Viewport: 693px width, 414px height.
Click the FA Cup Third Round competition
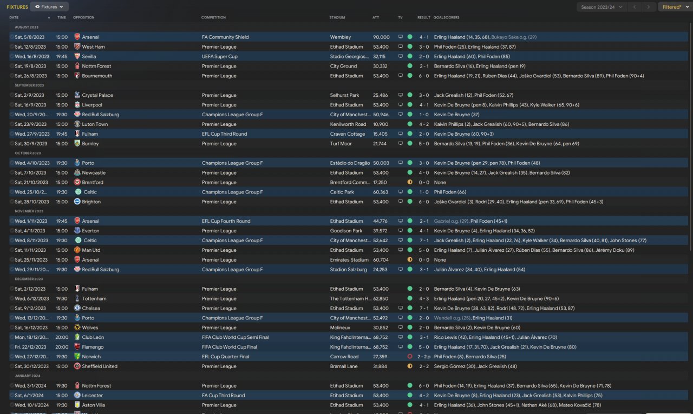[223, 396]
